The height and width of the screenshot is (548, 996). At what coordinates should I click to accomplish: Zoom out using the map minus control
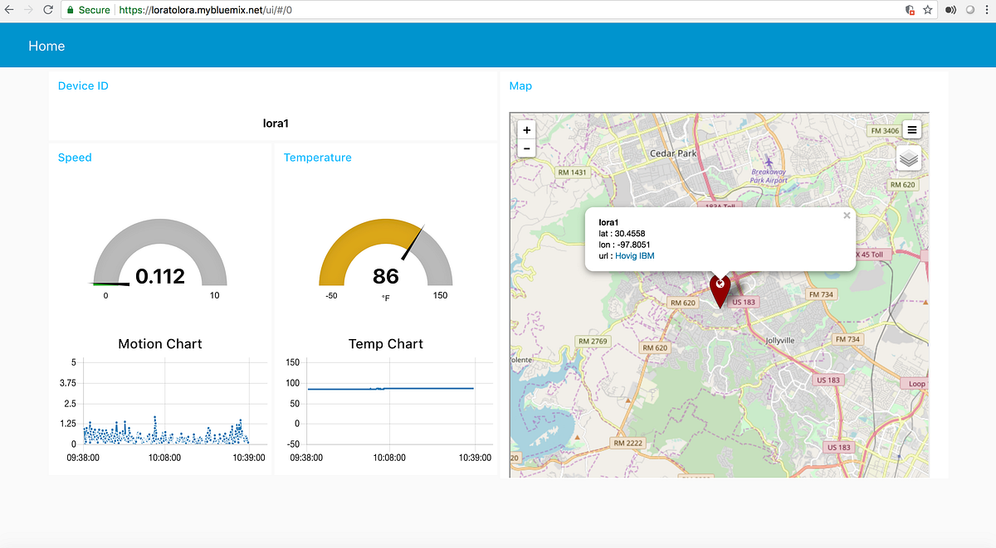point(526,148)
